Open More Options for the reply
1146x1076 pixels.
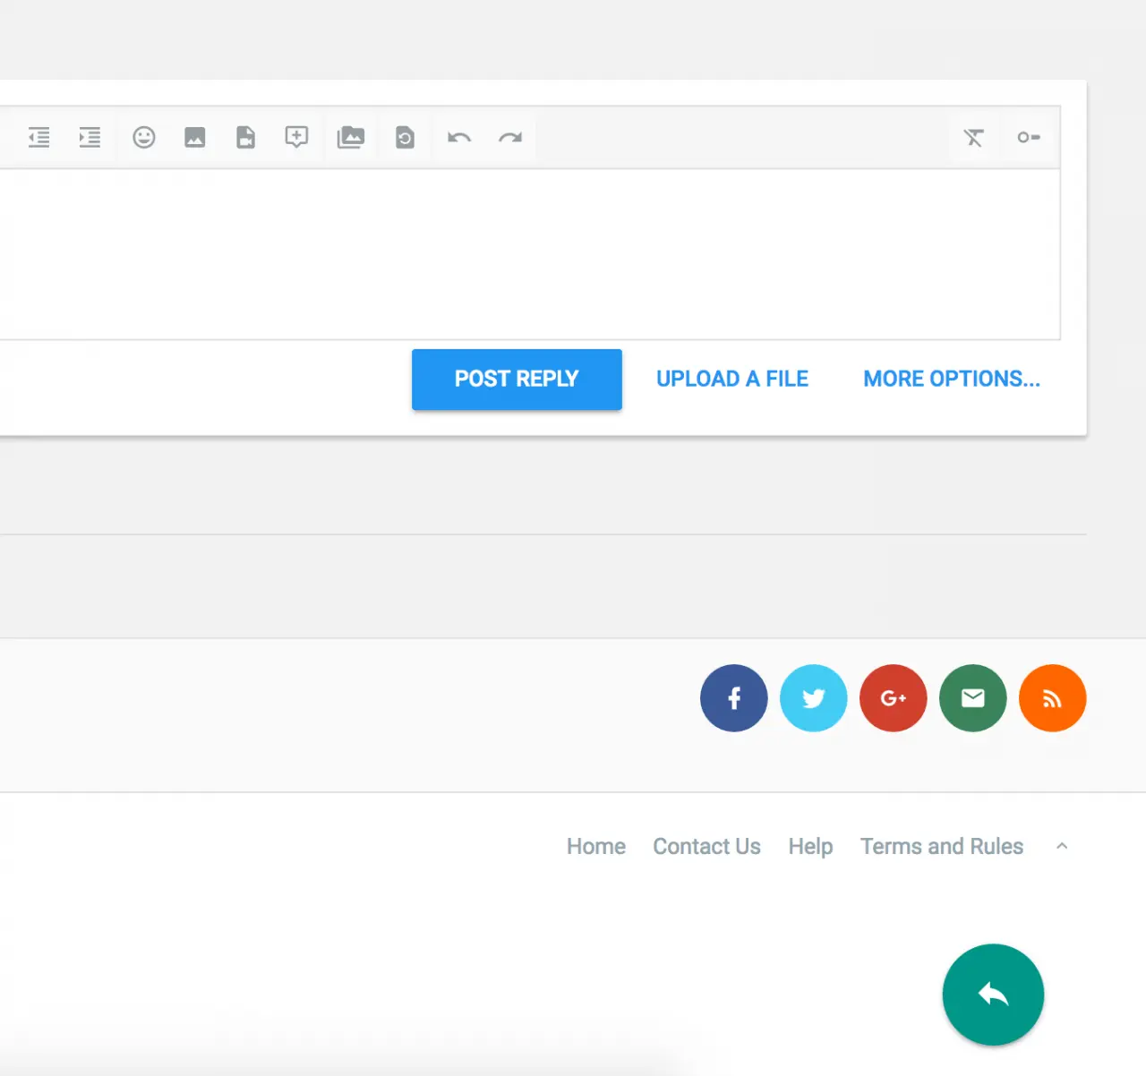951,379
